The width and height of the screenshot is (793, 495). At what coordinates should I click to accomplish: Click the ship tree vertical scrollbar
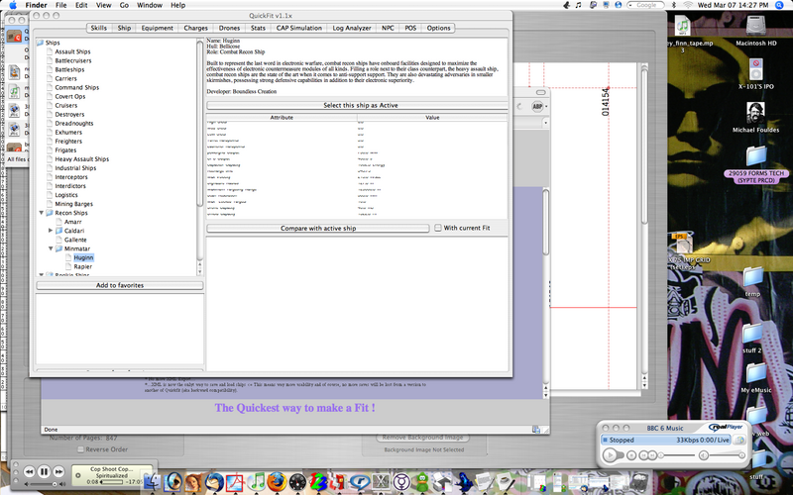click(200, 124)
